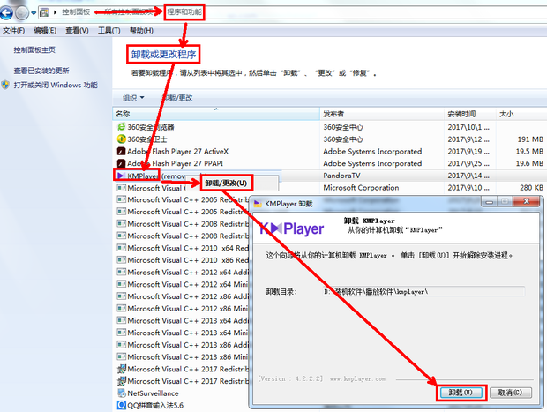Viewport: 547px width, 412px height.
Task: Click the 2017\9\14 install date in KMPlayer row
Action: coord(468,176)
